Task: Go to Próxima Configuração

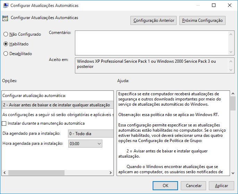Action: [202, 20]
